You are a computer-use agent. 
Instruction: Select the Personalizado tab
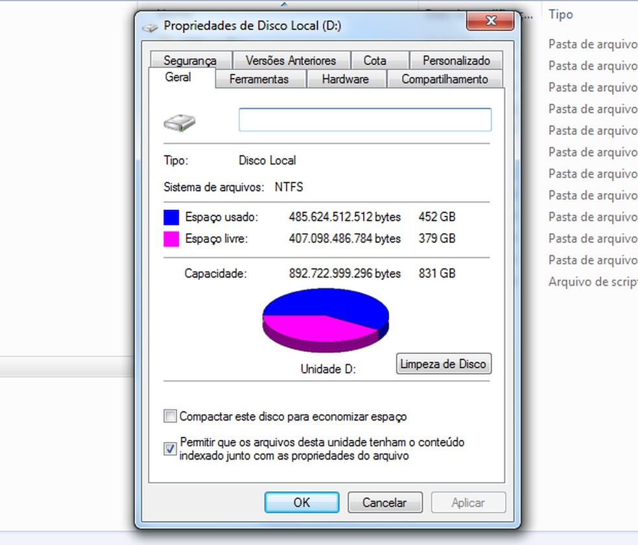tap(456, 60)
